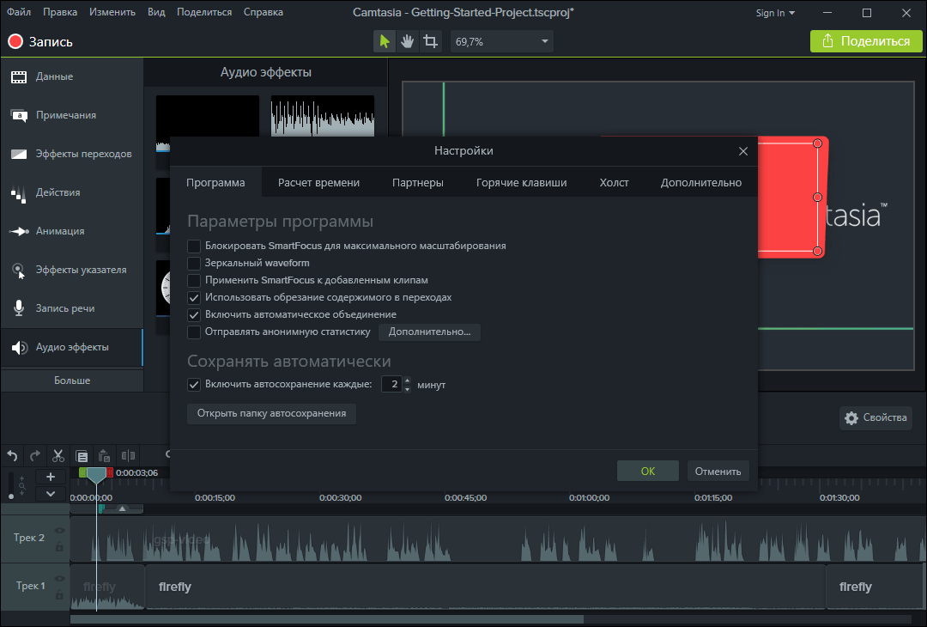The width and height of the screenshot is (927, 627).
Task: Cut selection with scissors icon
Action: (58, 455)
